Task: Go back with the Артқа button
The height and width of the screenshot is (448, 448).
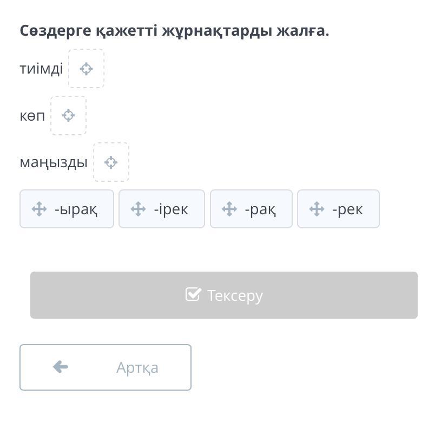Action: [106, 367]
